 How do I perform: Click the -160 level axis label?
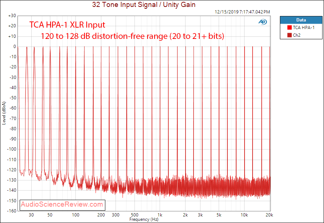[x=12, y=211]
